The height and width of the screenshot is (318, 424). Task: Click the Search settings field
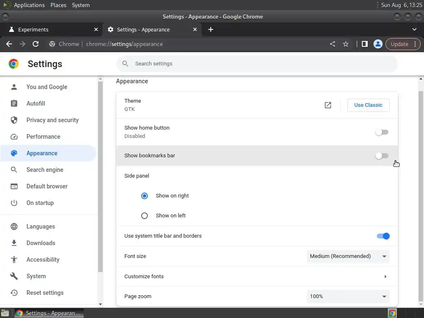click(x=257, y=64)
